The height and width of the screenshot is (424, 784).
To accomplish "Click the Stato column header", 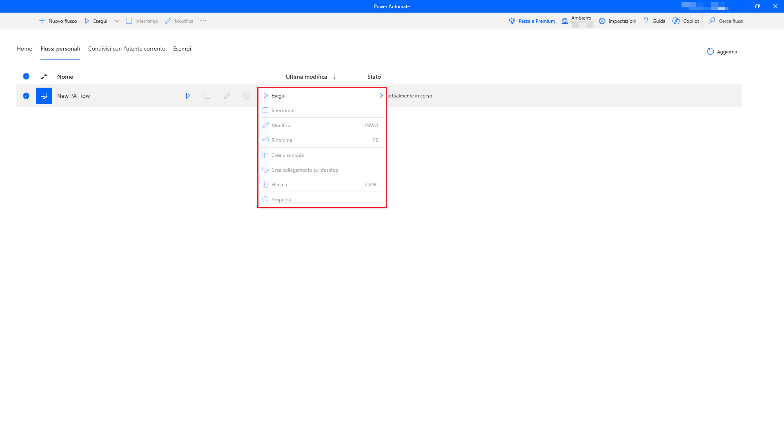I will tap(374, 77).
